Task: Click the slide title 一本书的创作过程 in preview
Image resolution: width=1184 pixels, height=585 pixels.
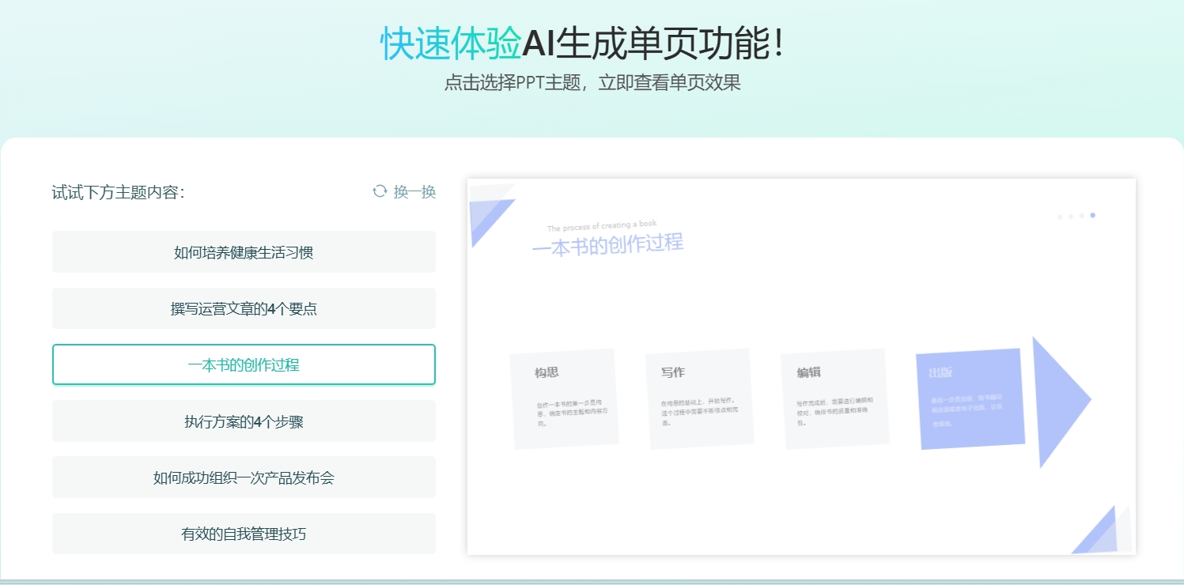Action: tap(607, 244)
